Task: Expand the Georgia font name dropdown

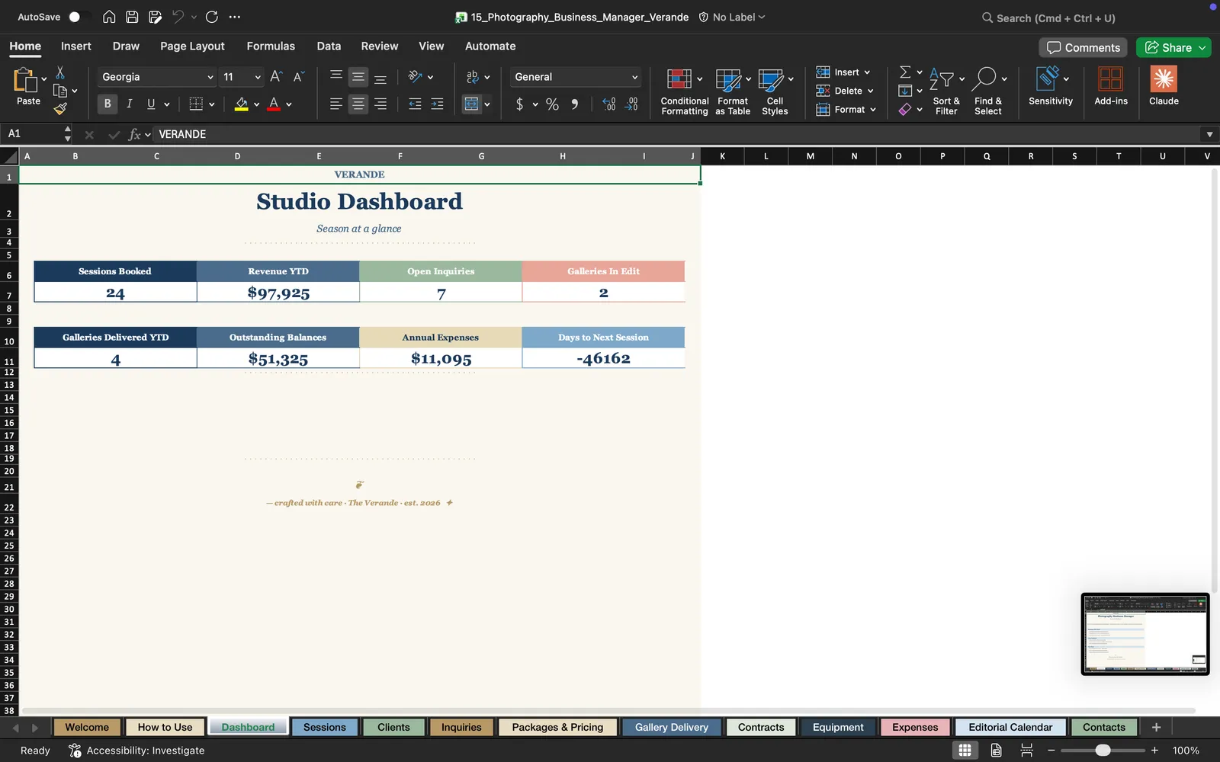Action: pyautogui.click(x=210, y=77)
